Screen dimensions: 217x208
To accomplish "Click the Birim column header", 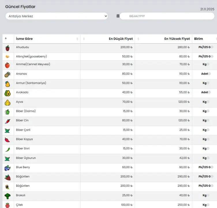I will tap(199, 39).
